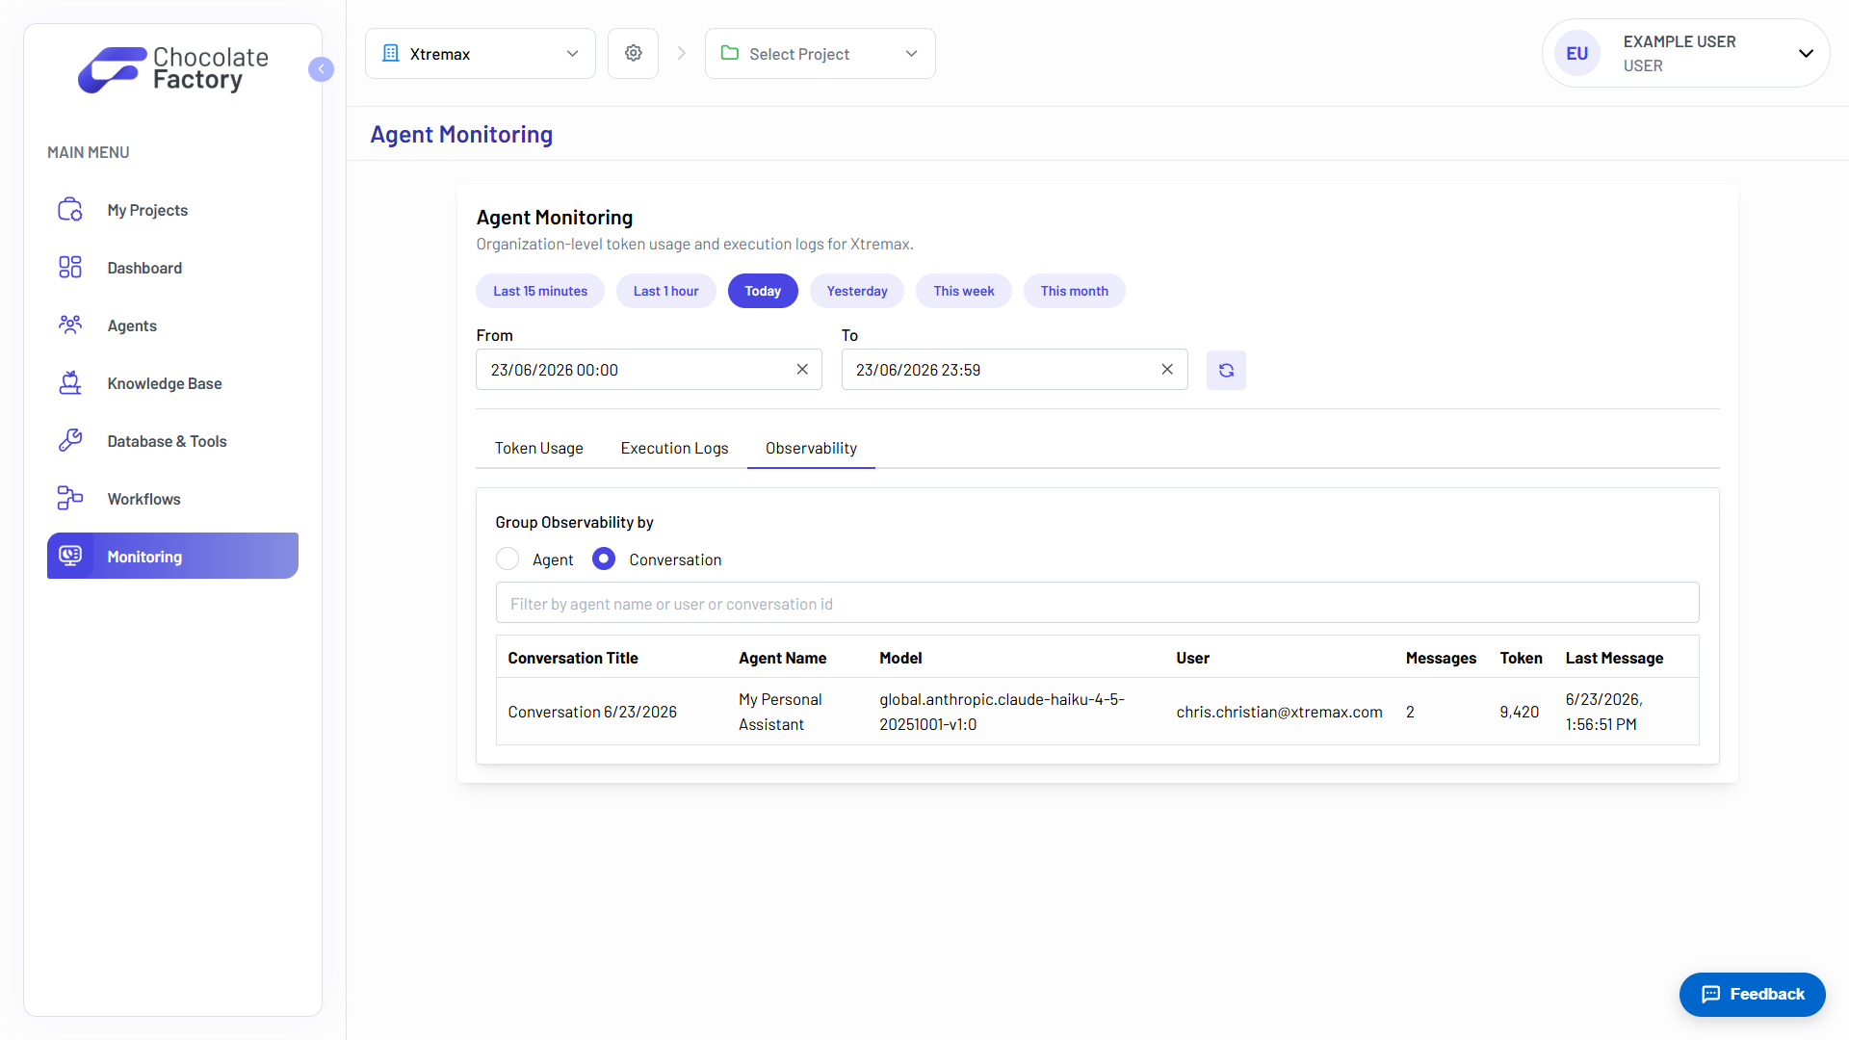Viewport: 1849px width, 1040px height.
Task: Click the Agent Monitoring page title
Action: coord(461,134)
